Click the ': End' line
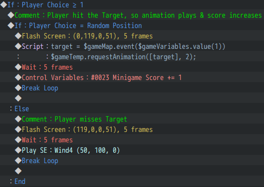 (132, 181)
